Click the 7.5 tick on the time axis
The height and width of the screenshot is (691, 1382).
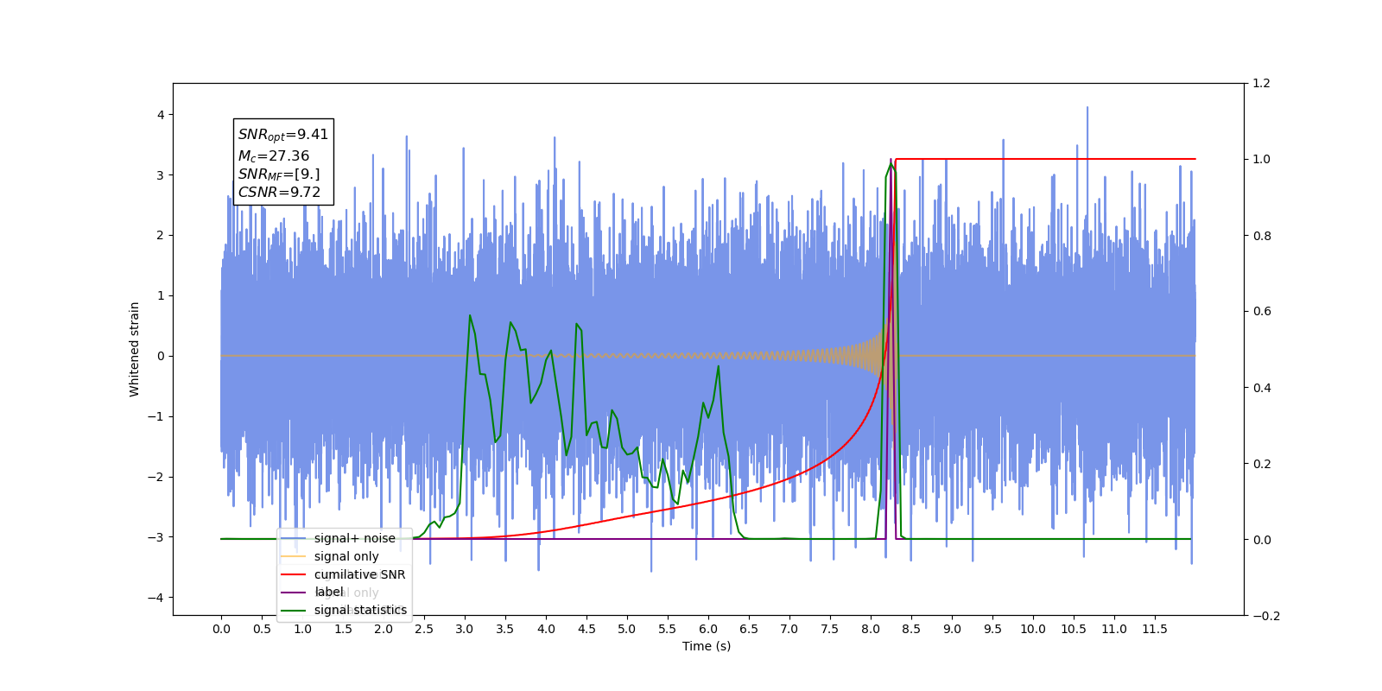[830, 629]
